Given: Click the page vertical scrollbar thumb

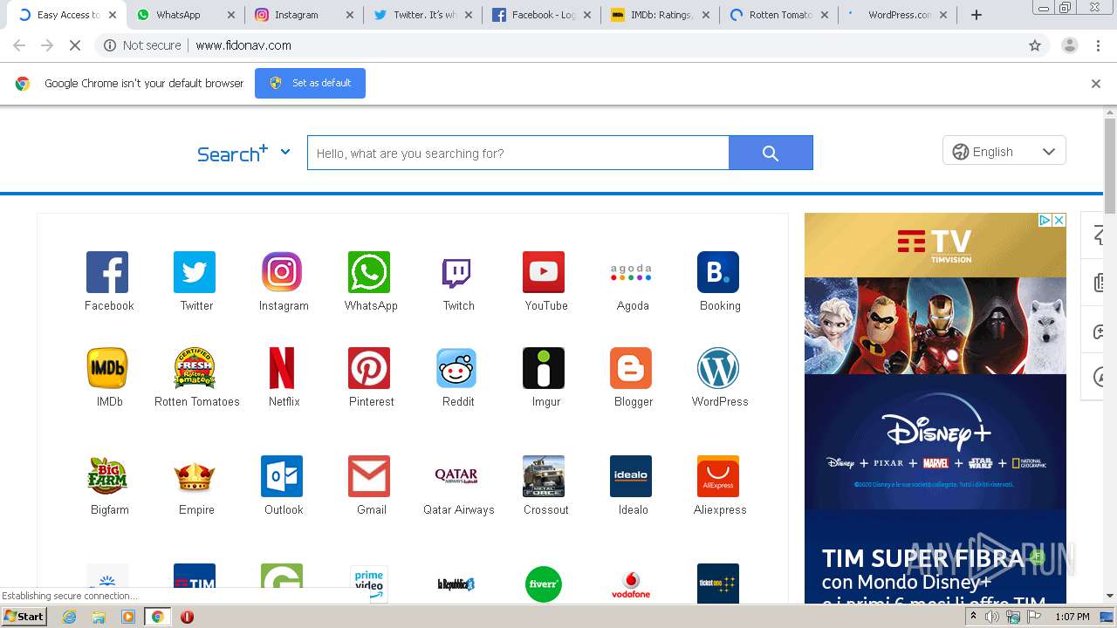Looking at the screenshot, I should [x=1110, y=166].
